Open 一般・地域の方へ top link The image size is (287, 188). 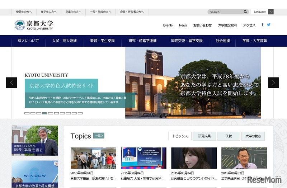point(100,12)
